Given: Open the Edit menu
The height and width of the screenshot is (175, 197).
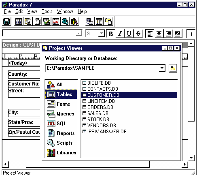Looking at the screenshot, I should point(19,11).
